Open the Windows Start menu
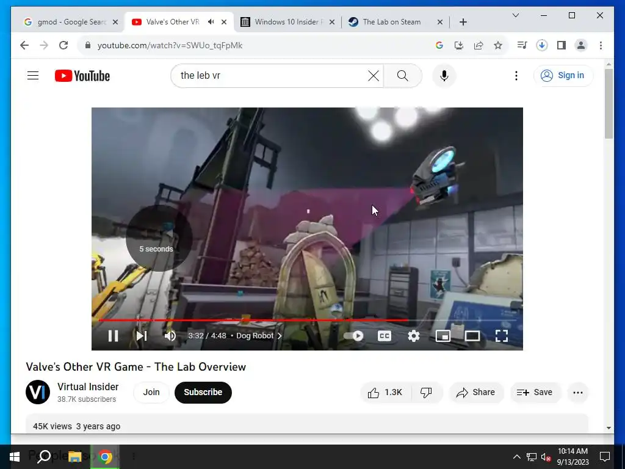The height and width of the screenshot is (469, 625). 15,457
